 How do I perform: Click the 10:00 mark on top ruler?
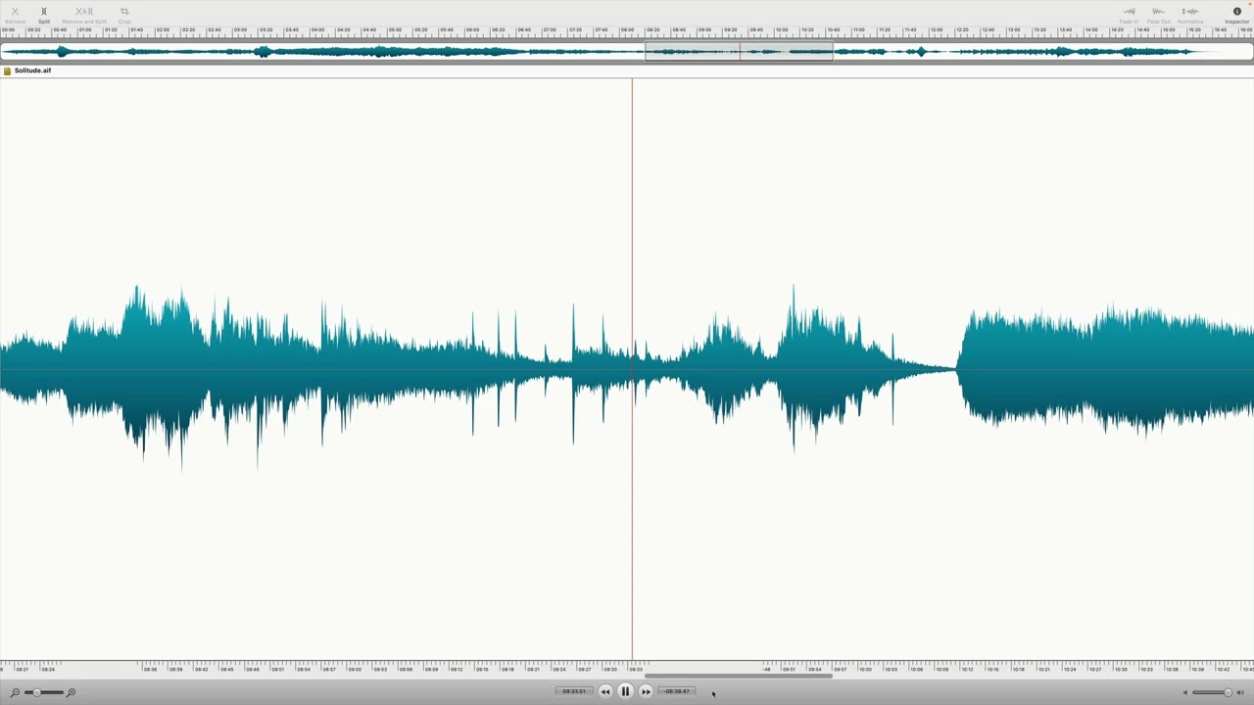[783, 29]
